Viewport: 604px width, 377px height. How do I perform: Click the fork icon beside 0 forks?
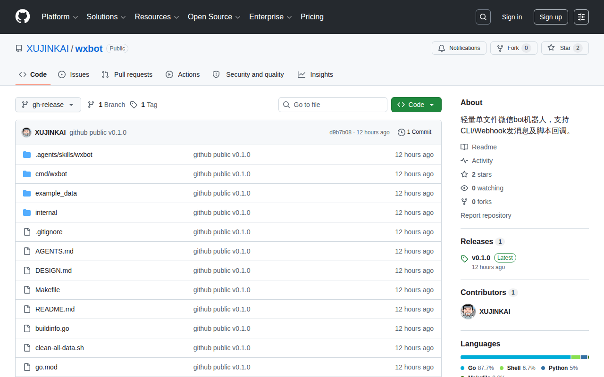click(x=464, y=202)
